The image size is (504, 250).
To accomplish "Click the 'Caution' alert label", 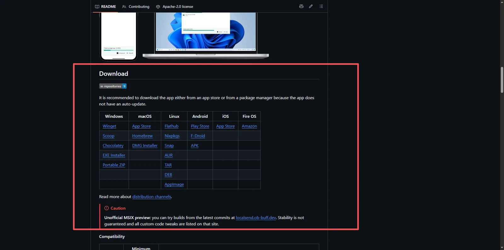I will pos(115,208).
